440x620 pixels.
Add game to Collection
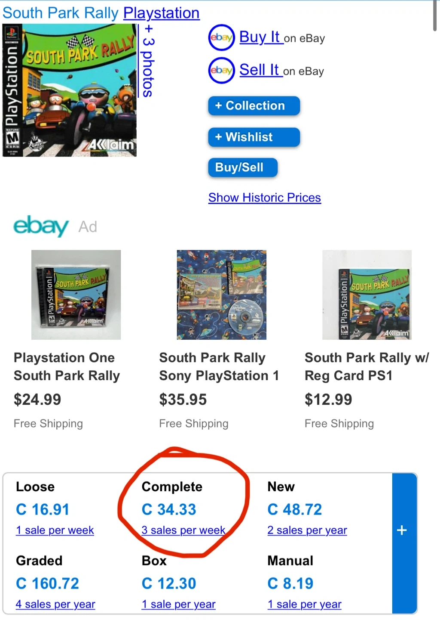tap(254, 106)
